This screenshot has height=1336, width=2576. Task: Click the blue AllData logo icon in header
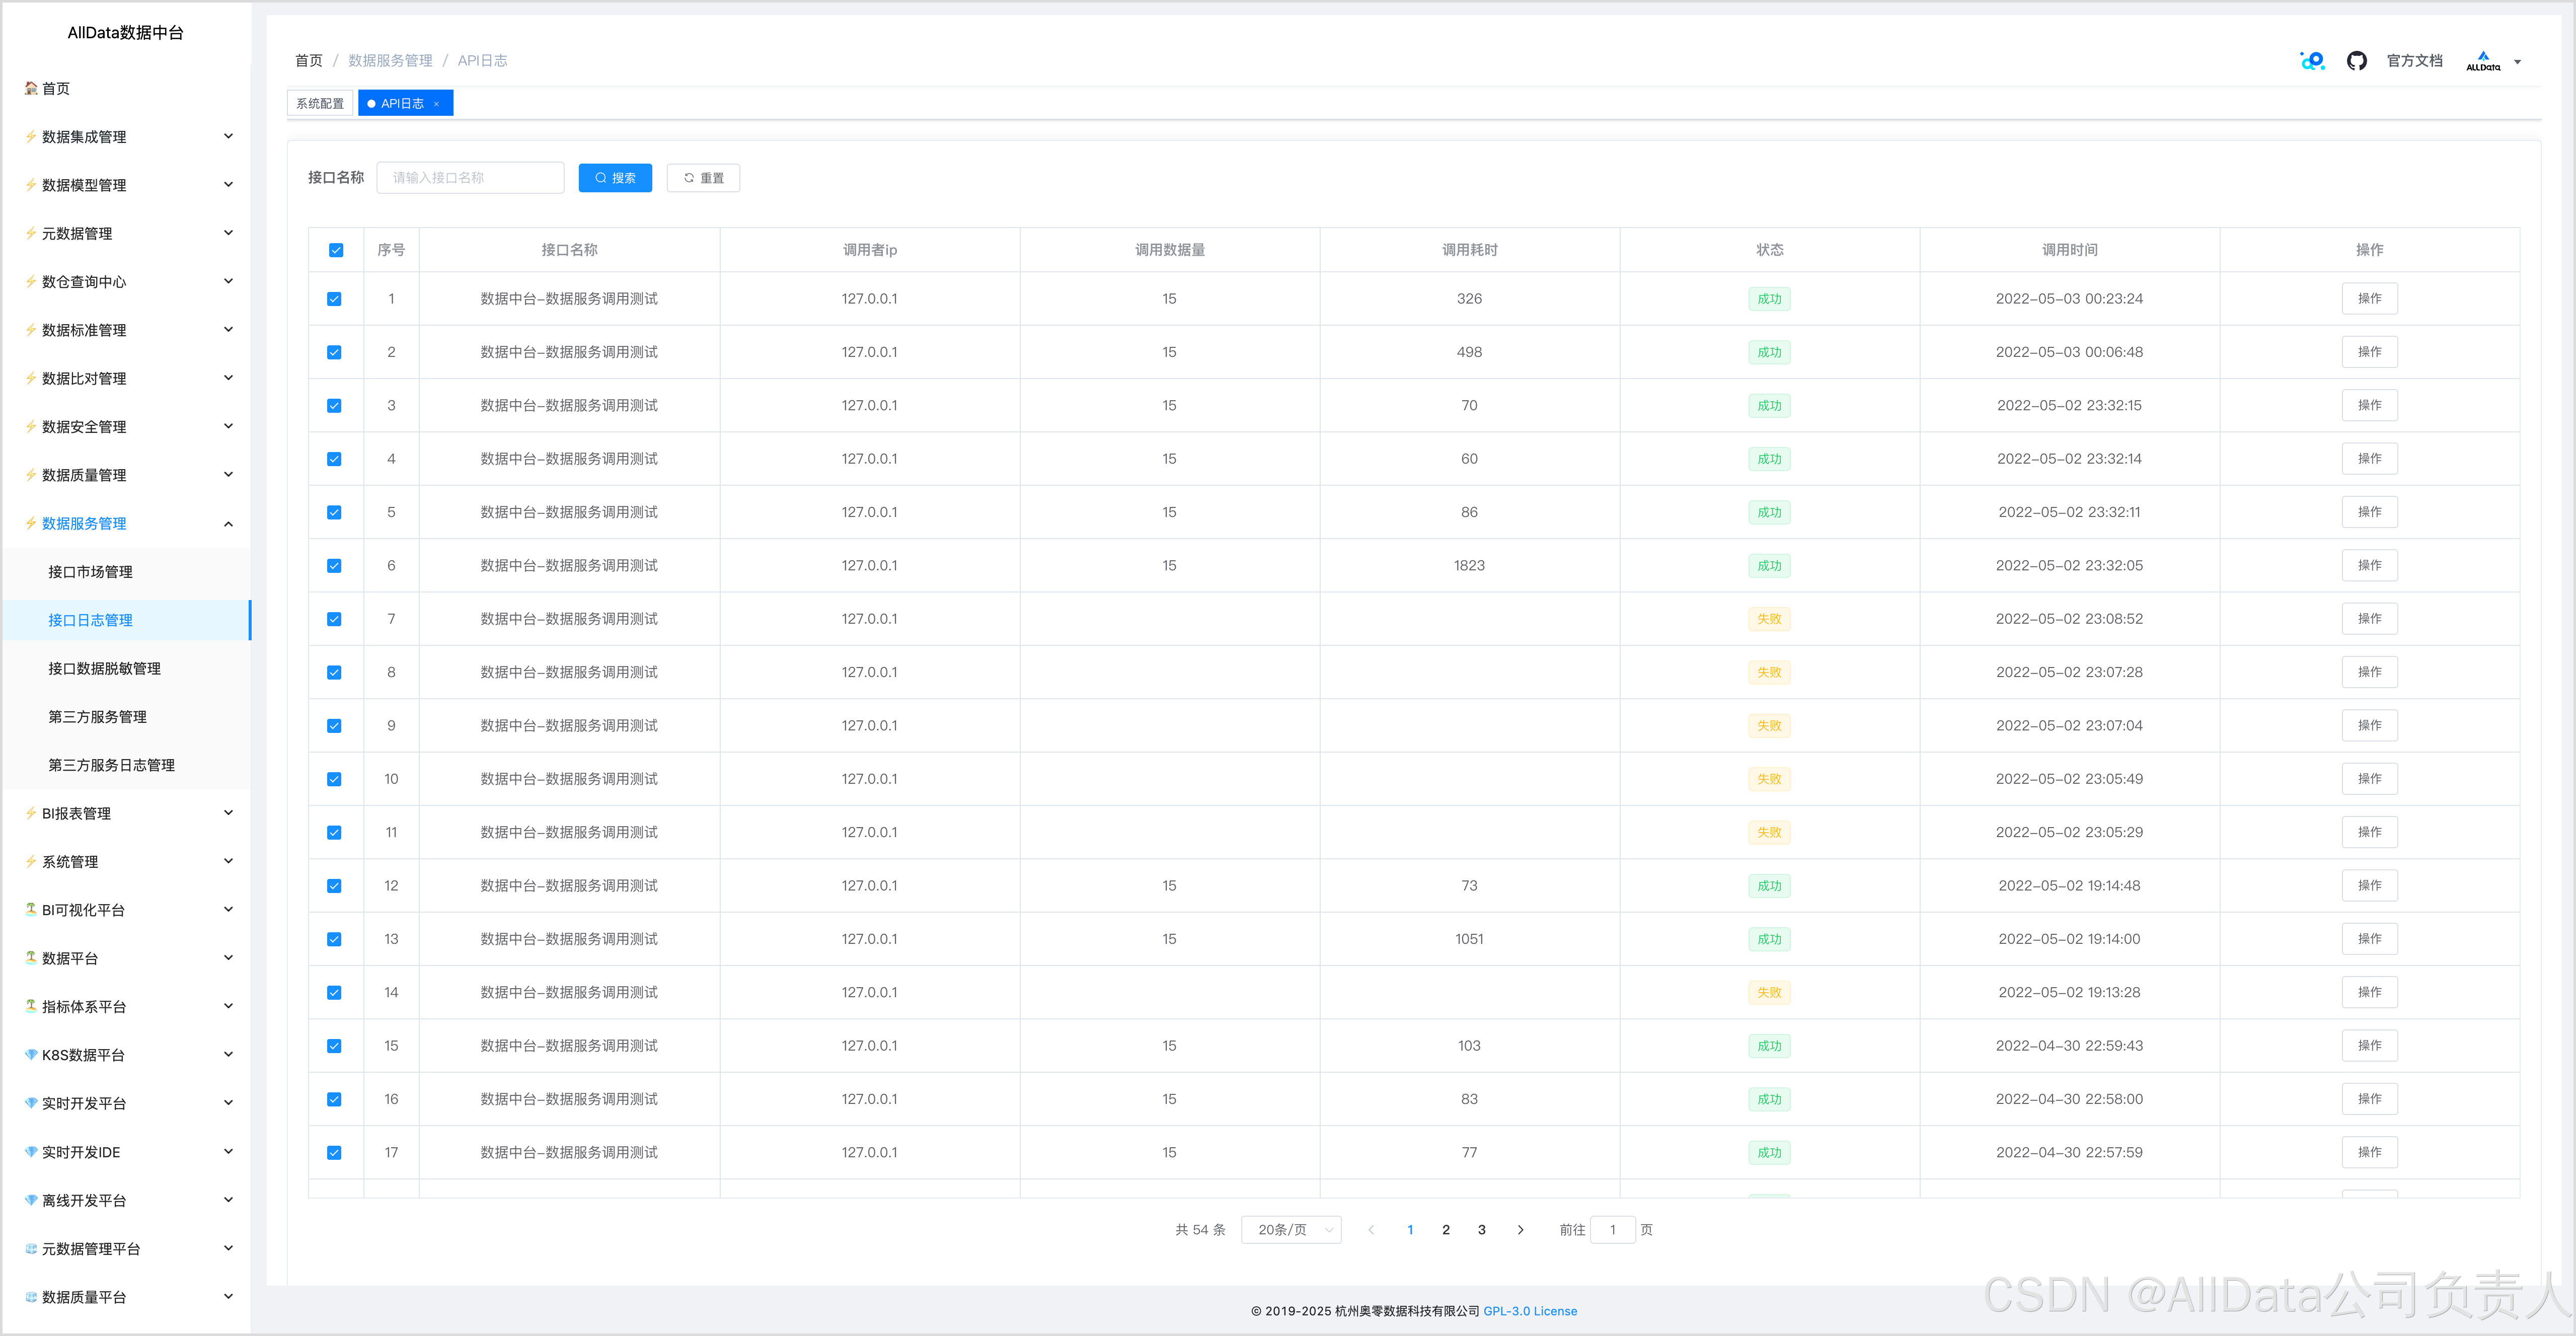2312,61
